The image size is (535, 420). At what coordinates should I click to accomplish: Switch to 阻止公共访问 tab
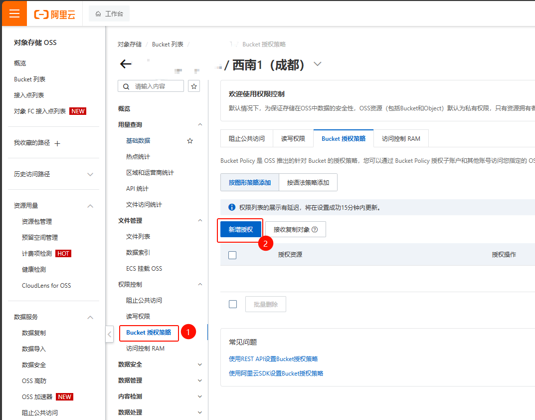tap(247, 138)
